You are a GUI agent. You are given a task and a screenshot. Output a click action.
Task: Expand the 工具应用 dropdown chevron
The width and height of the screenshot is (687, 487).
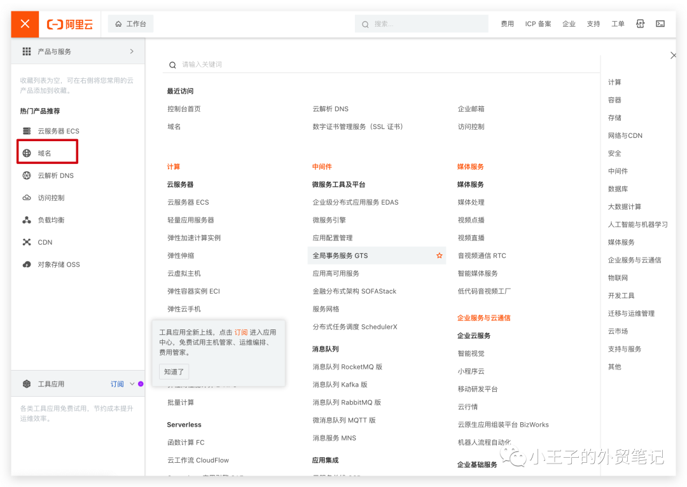click(x=132, y=383)
